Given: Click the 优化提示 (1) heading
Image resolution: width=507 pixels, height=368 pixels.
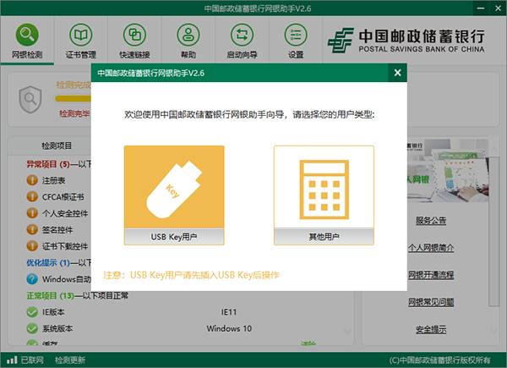Looking at the screenshot, I should pos(48,262).
